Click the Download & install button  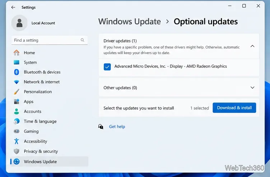[x=234, y=108]
